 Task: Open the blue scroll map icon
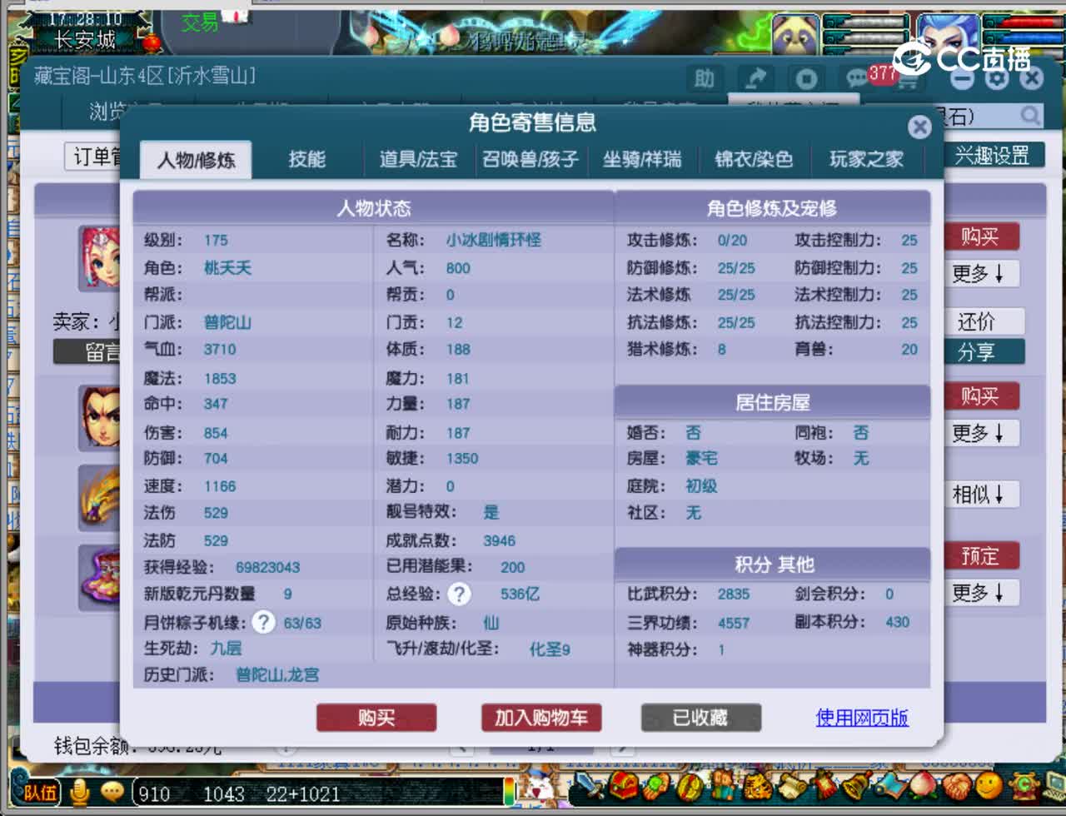(x=891, y=786)
